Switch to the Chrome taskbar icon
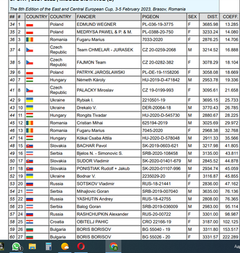 (113, 246)
